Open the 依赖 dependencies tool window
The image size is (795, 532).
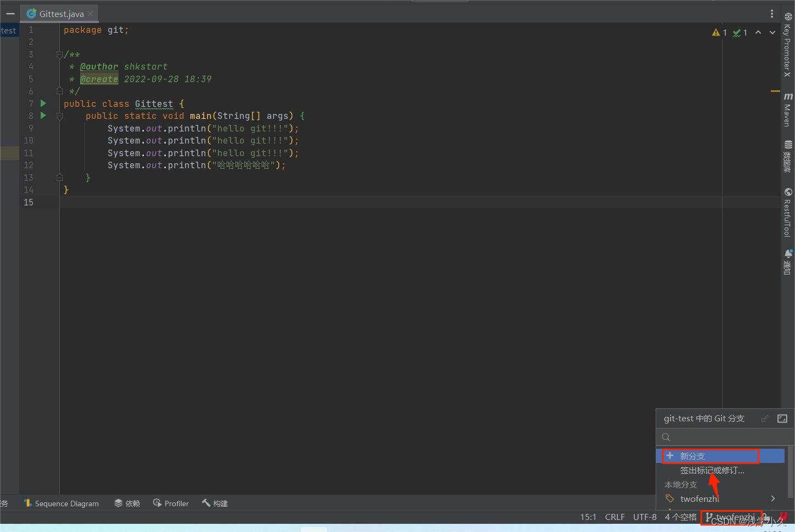pyautogui.click(x=127, y=504)
